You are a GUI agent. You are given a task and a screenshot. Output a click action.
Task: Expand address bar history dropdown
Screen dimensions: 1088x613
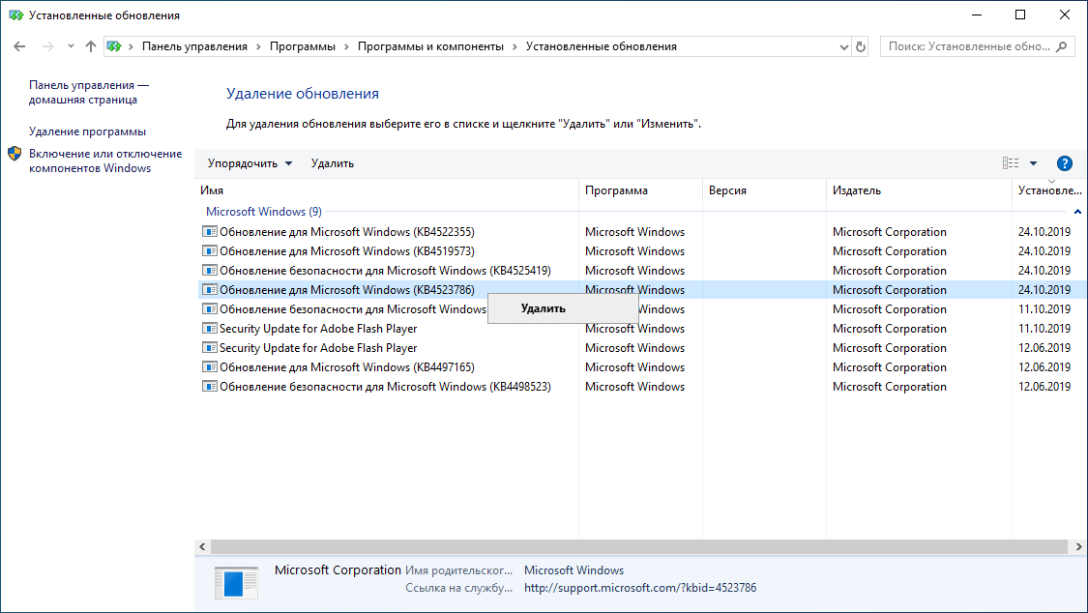[843, 47]
